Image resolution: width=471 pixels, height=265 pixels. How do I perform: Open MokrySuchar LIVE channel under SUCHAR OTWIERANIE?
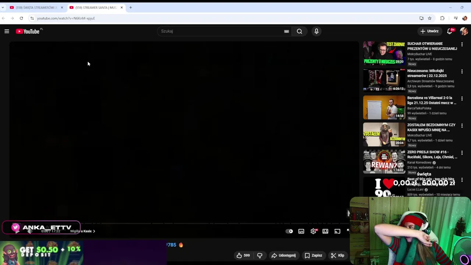[419, 54]
